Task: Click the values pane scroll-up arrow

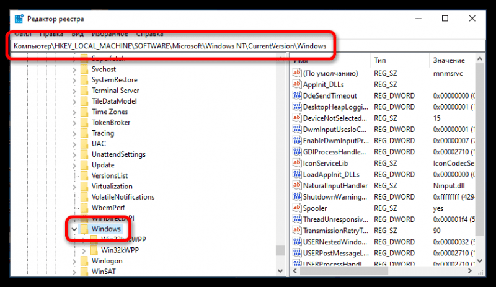Action: [x=479, y=59]
